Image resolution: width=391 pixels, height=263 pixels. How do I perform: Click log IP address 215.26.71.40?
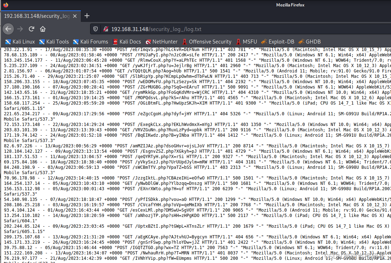coord(19,76)
